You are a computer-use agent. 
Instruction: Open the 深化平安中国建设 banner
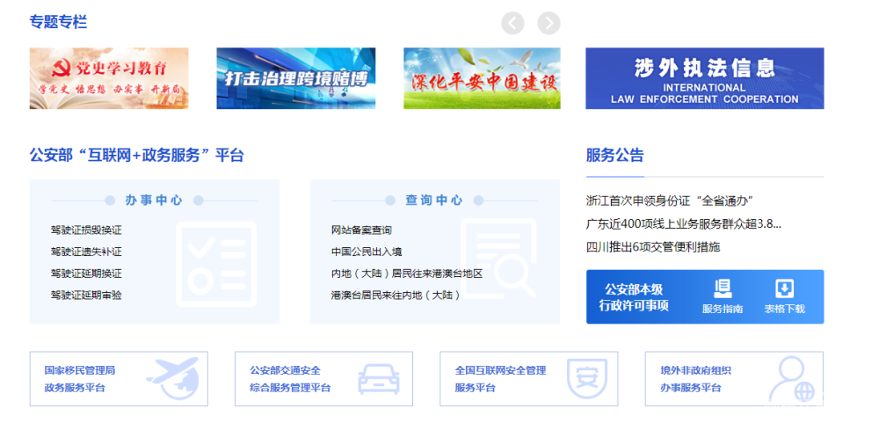pyautogui.click(x=482, y=78)
